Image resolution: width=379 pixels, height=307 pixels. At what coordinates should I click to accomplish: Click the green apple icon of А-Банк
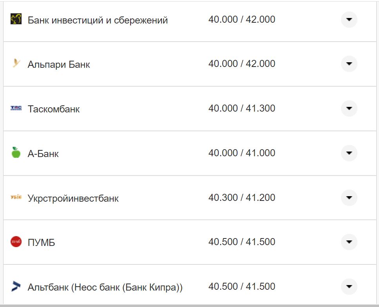click(x=15, y=153)
